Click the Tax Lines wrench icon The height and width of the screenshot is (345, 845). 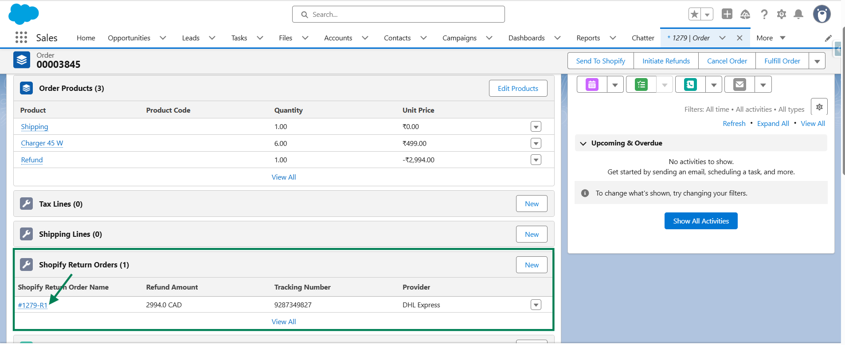27,204
